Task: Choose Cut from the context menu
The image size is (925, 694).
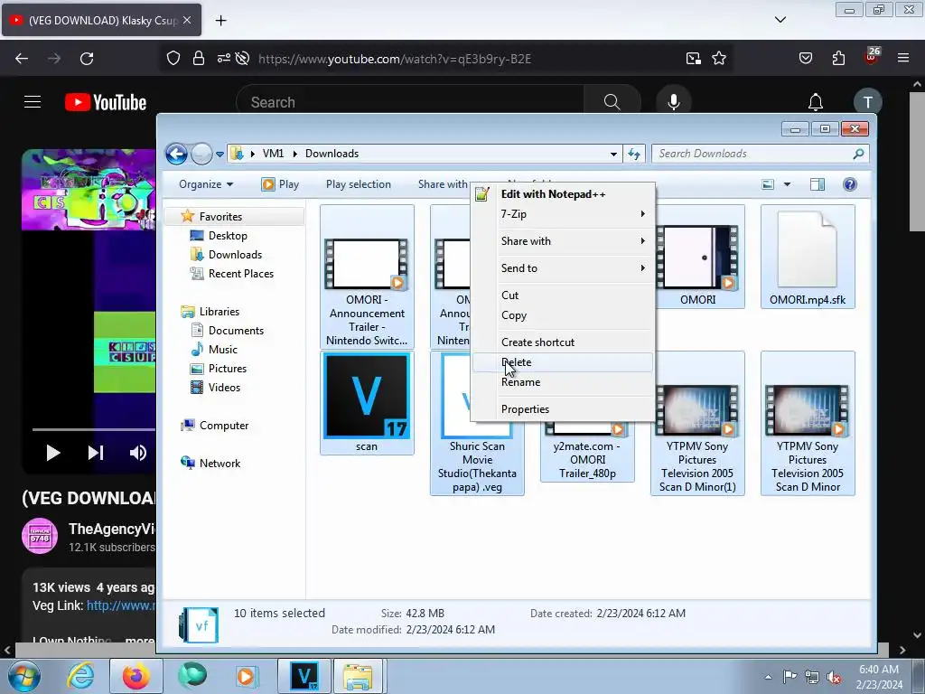Action: [563, 295]
